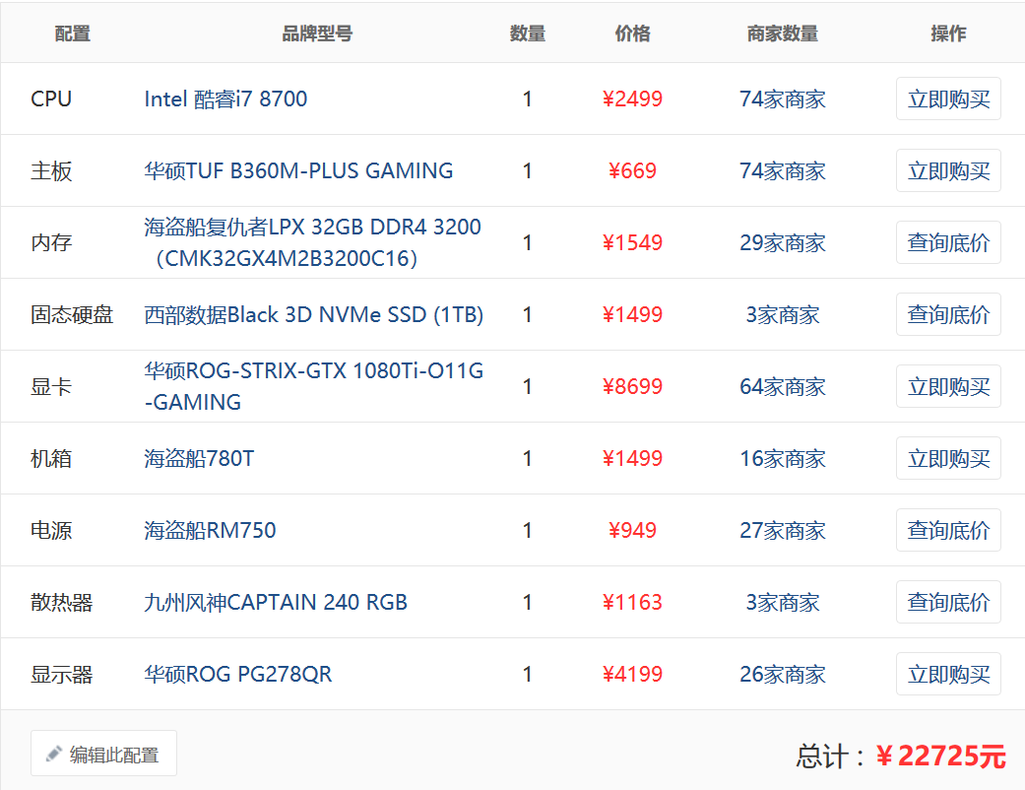View the 16家商家 merchants for the 机箱

(x=782, y=458)
